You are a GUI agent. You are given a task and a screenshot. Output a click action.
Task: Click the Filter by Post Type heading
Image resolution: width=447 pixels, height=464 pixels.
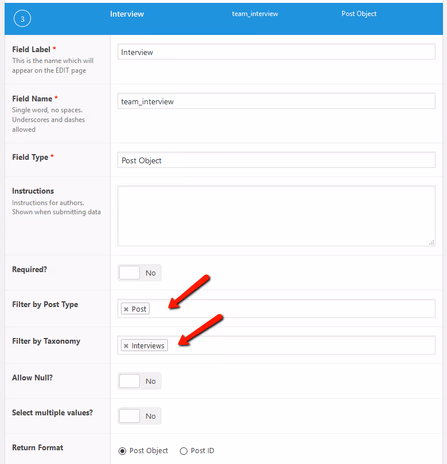click(45, 305)
